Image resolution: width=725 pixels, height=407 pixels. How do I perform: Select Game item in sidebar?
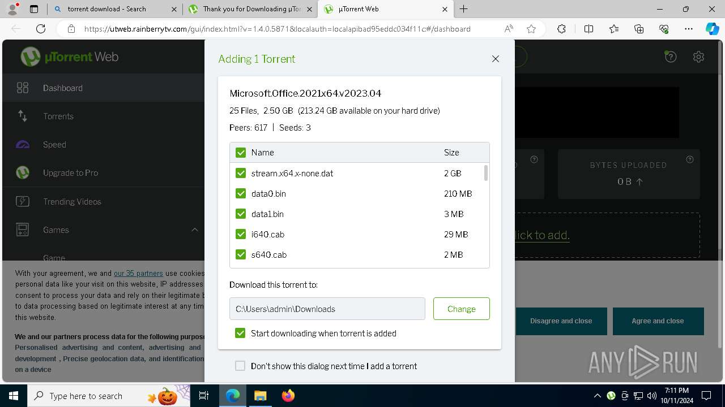coord(54,258)
